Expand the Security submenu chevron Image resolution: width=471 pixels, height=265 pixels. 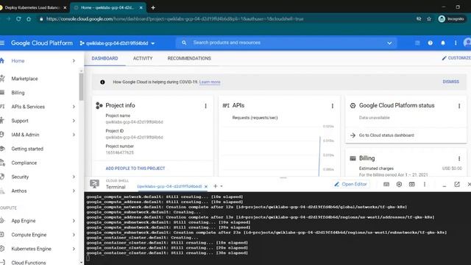point(74,177)
